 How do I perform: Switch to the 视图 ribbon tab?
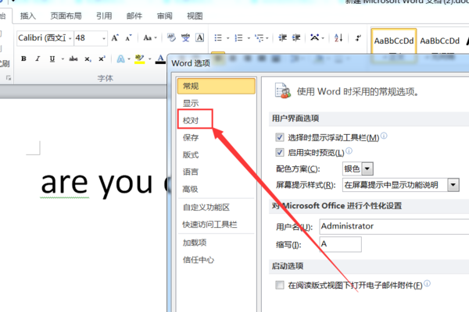coord(195,16)
